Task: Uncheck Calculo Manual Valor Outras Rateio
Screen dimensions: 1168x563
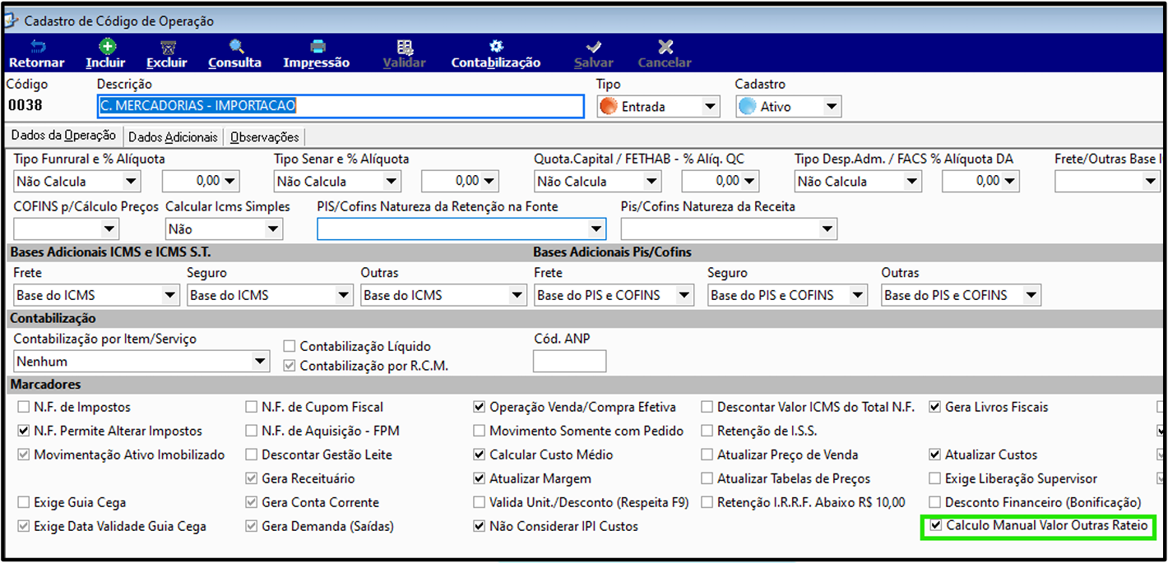Action: [934, 526]
